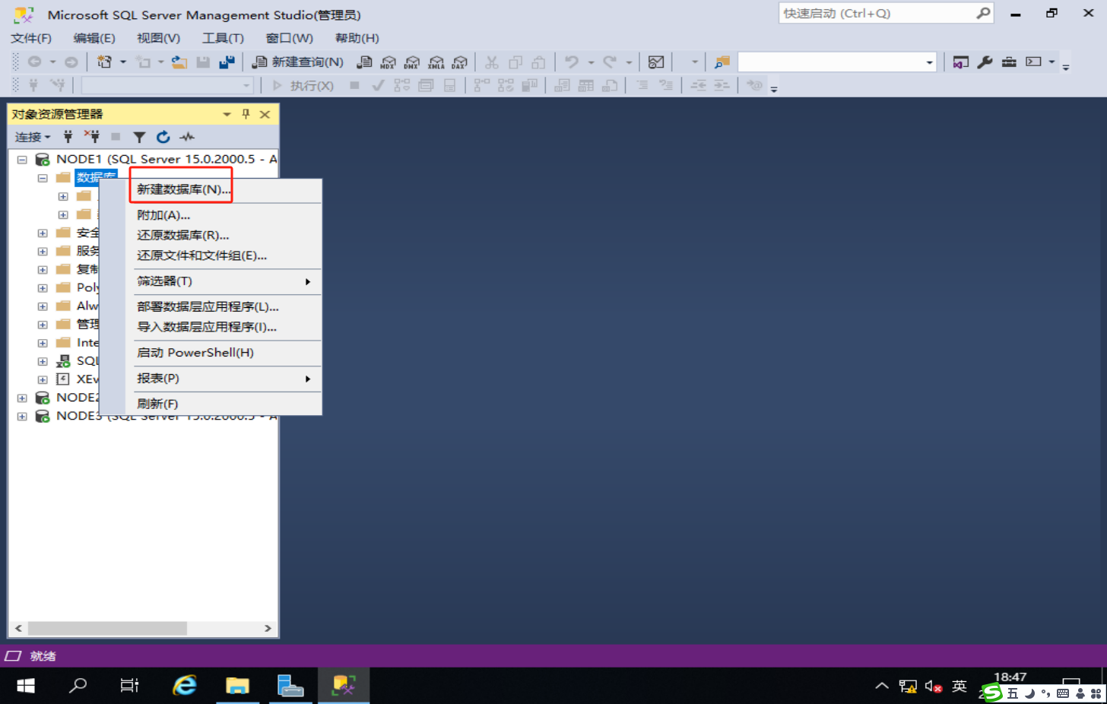This screenshot has height=704, width=1107.
Task: Select 还原数据库(R)... in context menu
Action: click(182, 236)
